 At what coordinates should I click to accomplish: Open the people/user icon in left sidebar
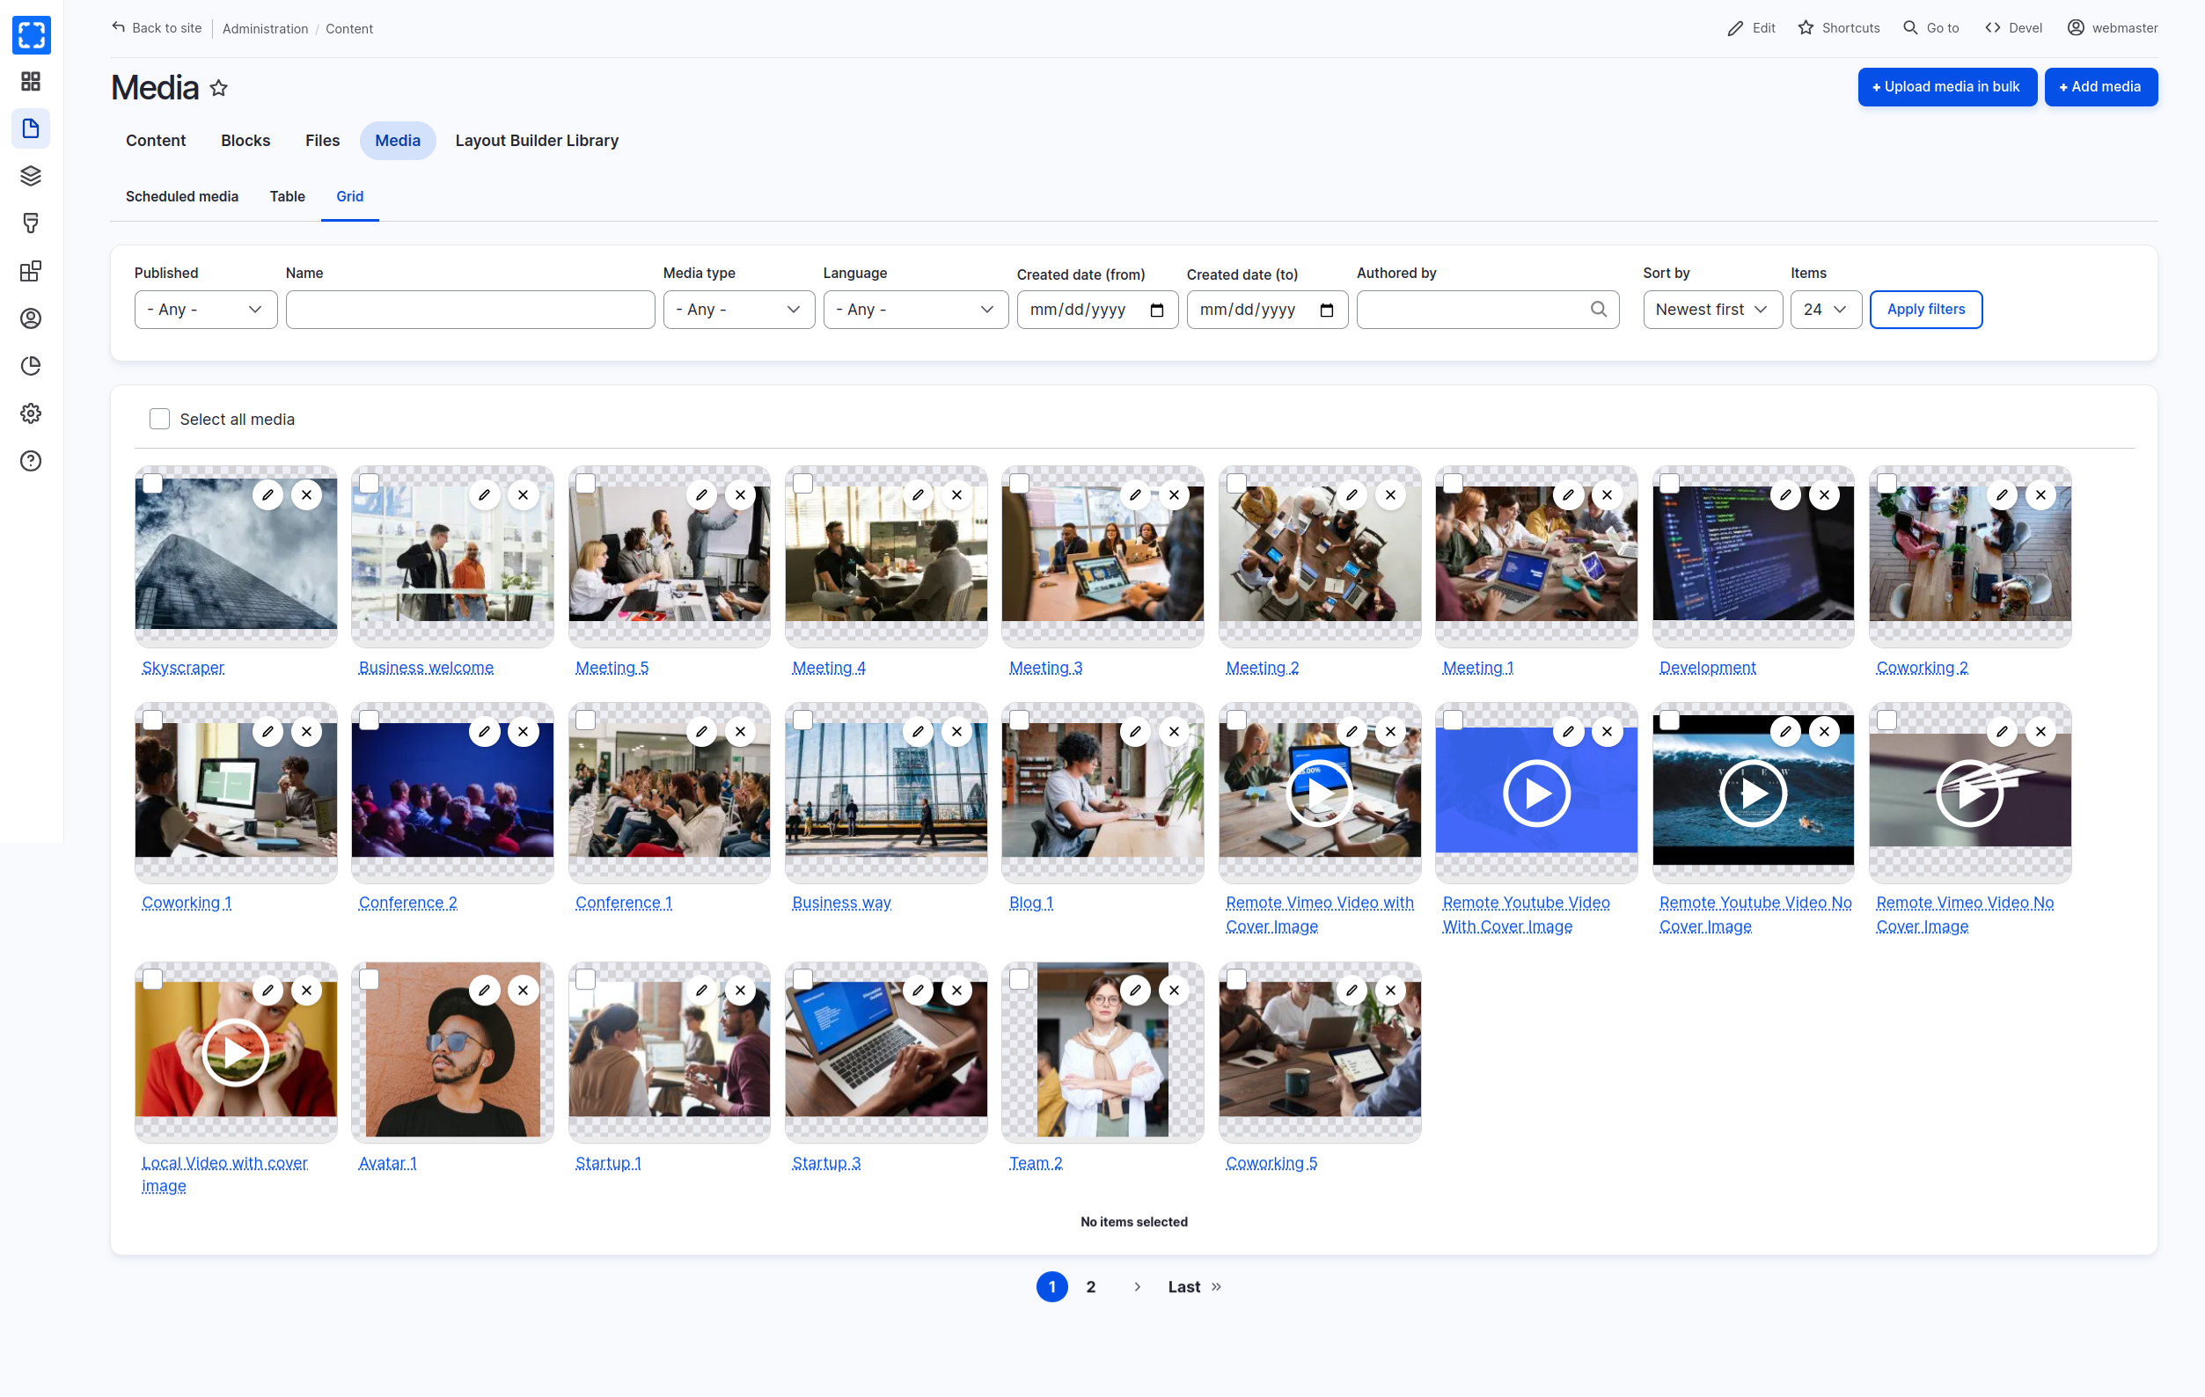31,318
